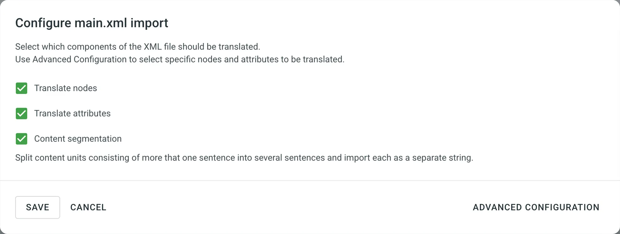Click the green checkmark next to Translate nodes

(x=21, y=88)
